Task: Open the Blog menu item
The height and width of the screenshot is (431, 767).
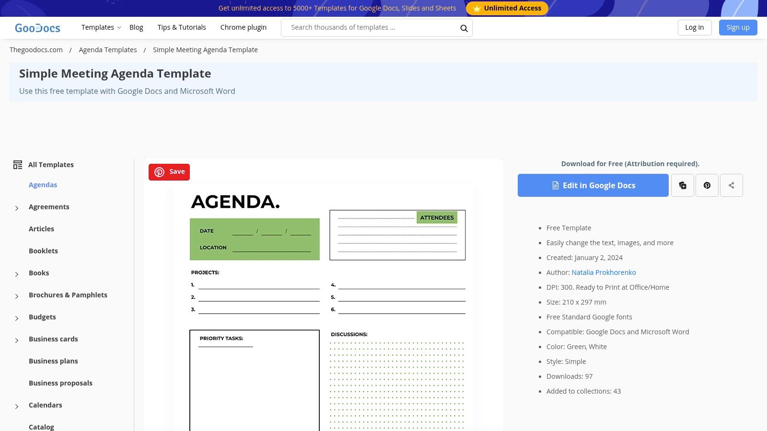Action: pos(136,27)
